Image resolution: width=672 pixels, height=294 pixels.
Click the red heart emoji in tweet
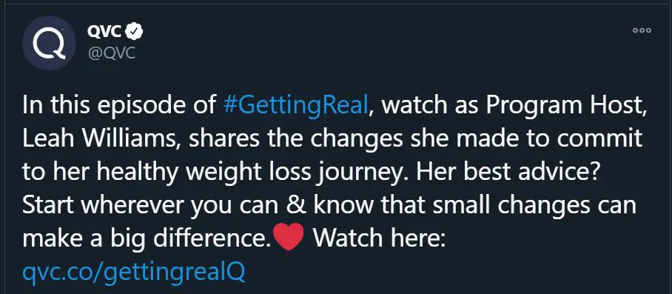[289, 236]
